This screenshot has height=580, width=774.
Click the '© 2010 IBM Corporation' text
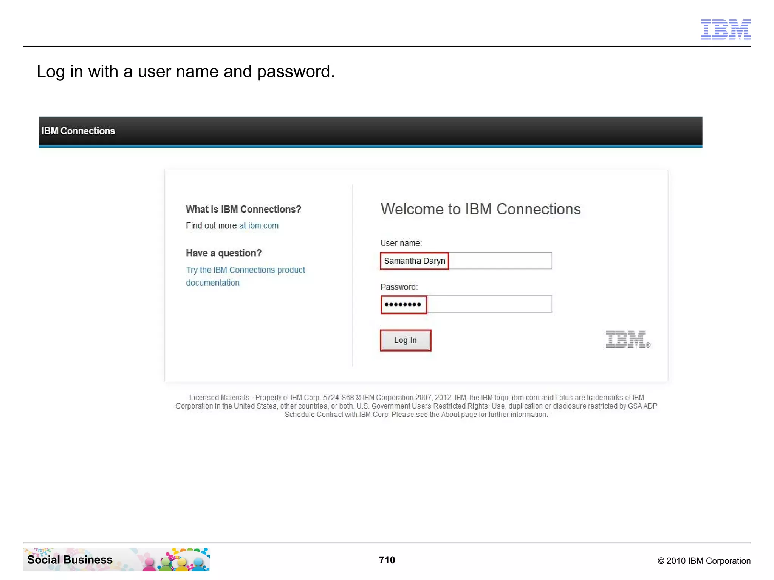point(704,561)
